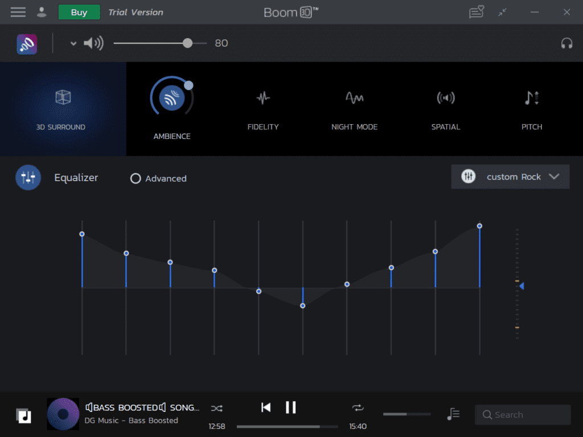Mute the system volume speaker icon
Viewport: 583px width, 437px height.
[x=93, y=43]
